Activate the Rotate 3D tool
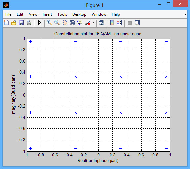The width and height of the screenshot is (190, 169). (72, 23)
